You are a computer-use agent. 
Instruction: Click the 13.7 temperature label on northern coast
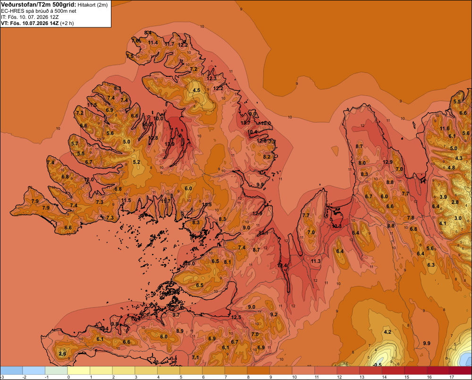pyautogui.click(x=245, y=123)
